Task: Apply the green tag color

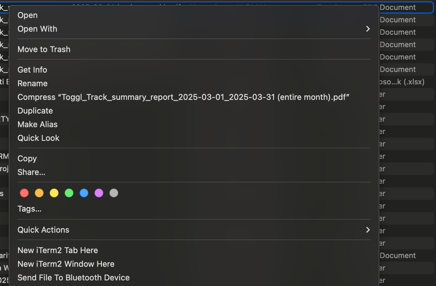Action: coord(69,193)
